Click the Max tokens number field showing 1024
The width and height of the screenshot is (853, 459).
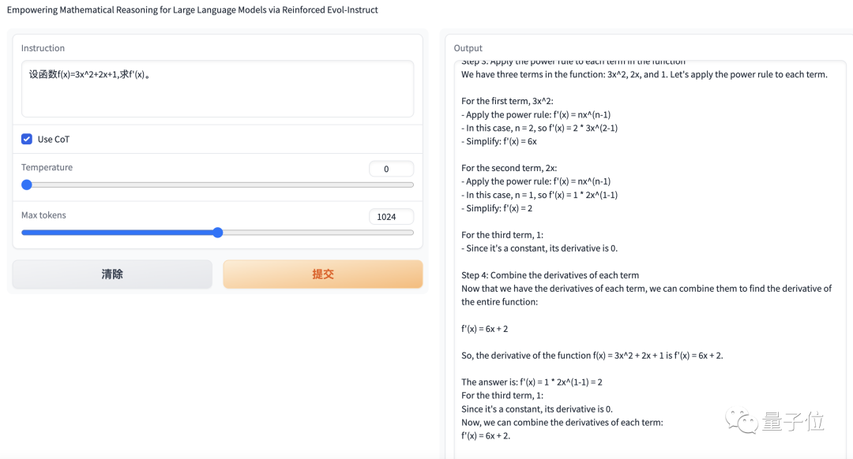pos(391,217)
